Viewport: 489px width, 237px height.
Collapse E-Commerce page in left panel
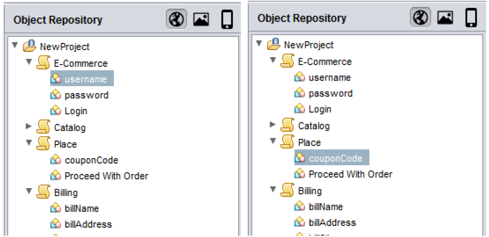29,62
